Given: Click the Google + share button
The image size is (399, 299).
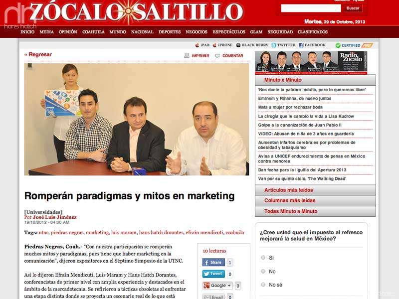Looking at the screenshot, I should coord(217,286).
